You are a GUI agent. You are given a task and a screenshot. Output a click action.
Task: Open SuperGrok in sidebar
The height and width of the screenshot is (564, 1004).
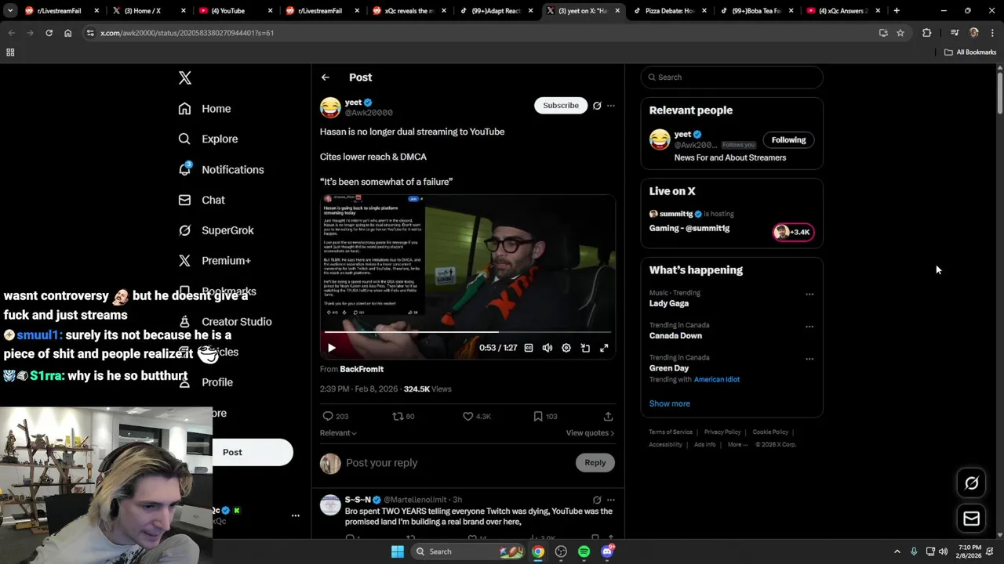pyautogui.click(x=216, y=230)
